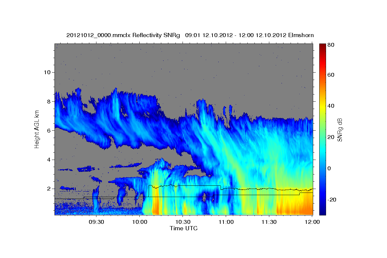Click the 12:00 time tick label

[x=312, y=222]
